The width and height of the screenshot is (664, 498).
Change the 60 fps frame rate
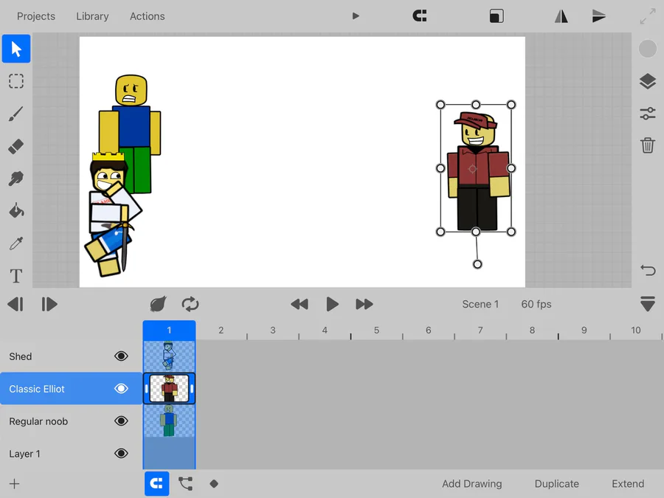536,304
